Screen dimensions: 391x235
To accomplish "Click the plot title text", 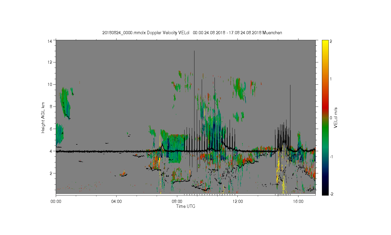I will pyautogui.click(x=192, y=33).
